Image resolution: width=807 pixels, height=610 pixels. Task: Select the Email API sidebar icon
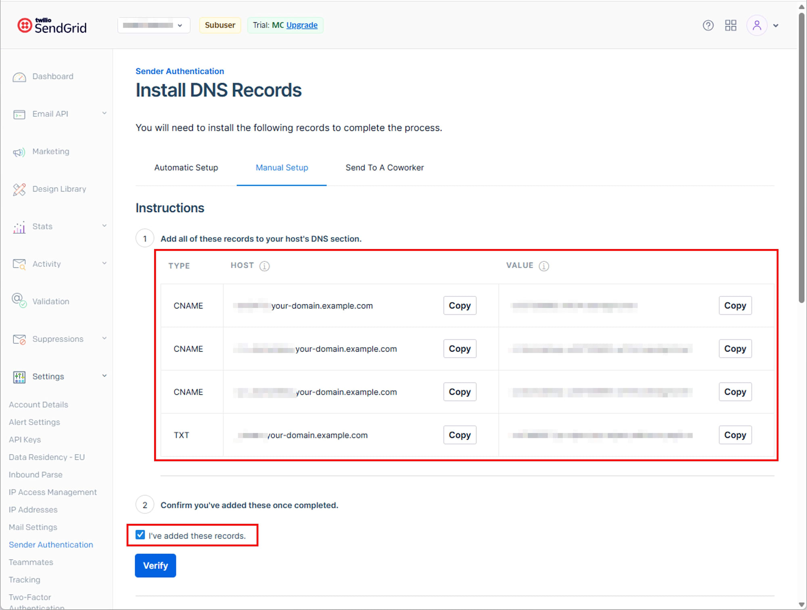click(x=19, y=114)
